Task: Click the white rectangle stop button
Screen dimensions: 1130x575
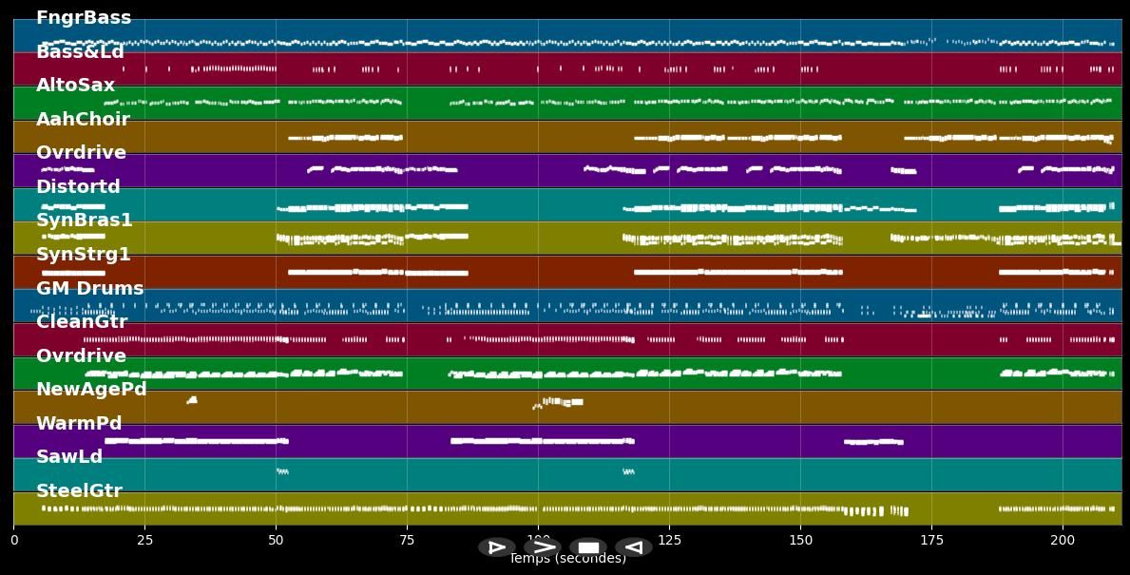Action: tap(588, 547)
